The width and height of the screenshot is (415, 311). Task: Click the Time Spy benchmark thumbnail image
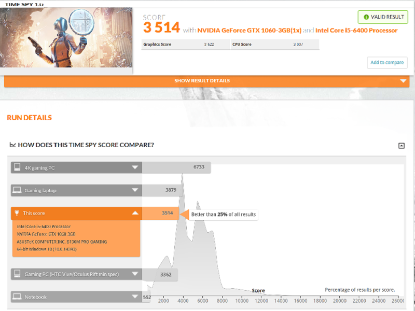[x=66, y=37]
